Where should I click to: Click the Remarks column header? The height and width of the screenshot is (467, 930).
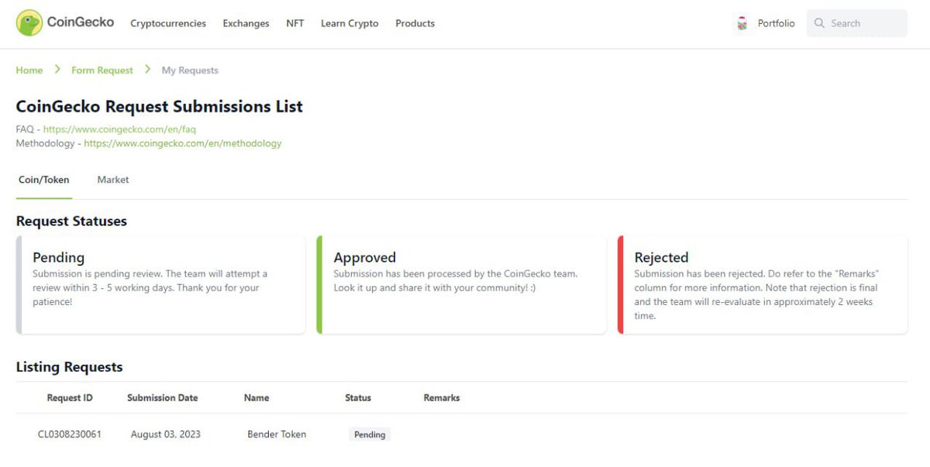pos(442,398)
